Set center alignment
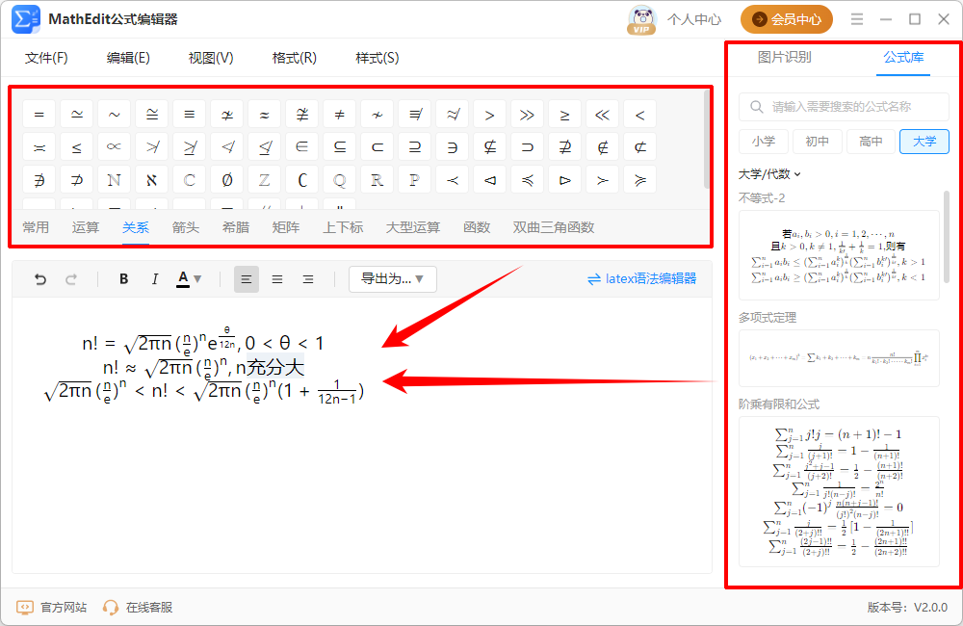The image size is (963, 626). pyautogui.click(x=277, y=279)
